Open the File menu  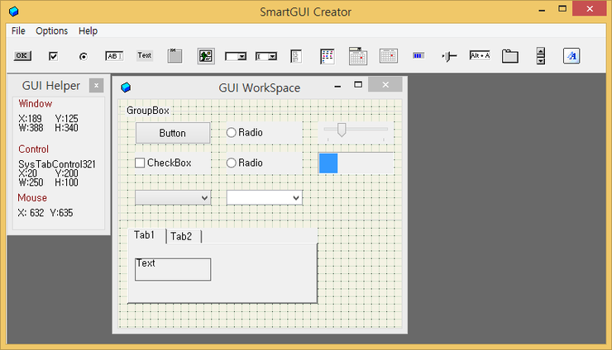pyautogui.click(x=18, y=31)
